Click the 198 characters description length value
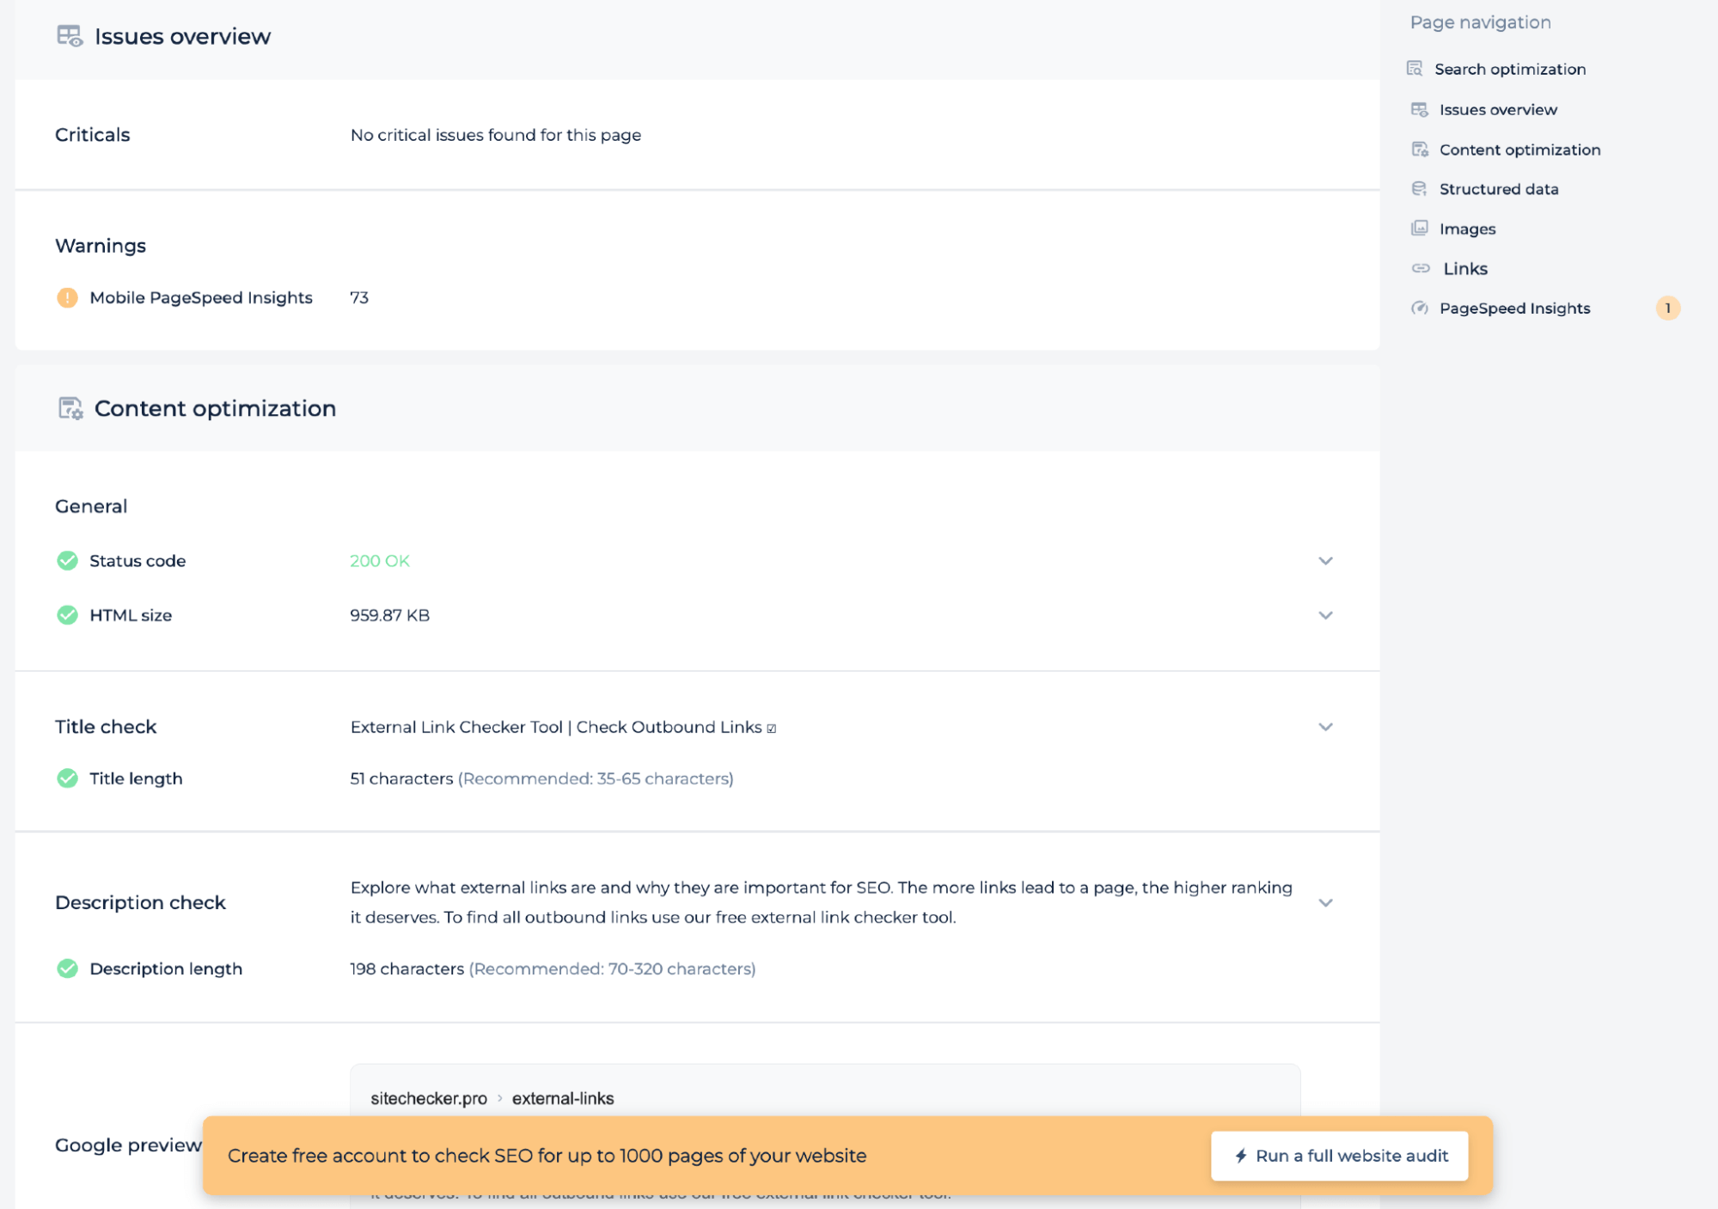This screenshot has height=1209, width=1718. point(407,968)
